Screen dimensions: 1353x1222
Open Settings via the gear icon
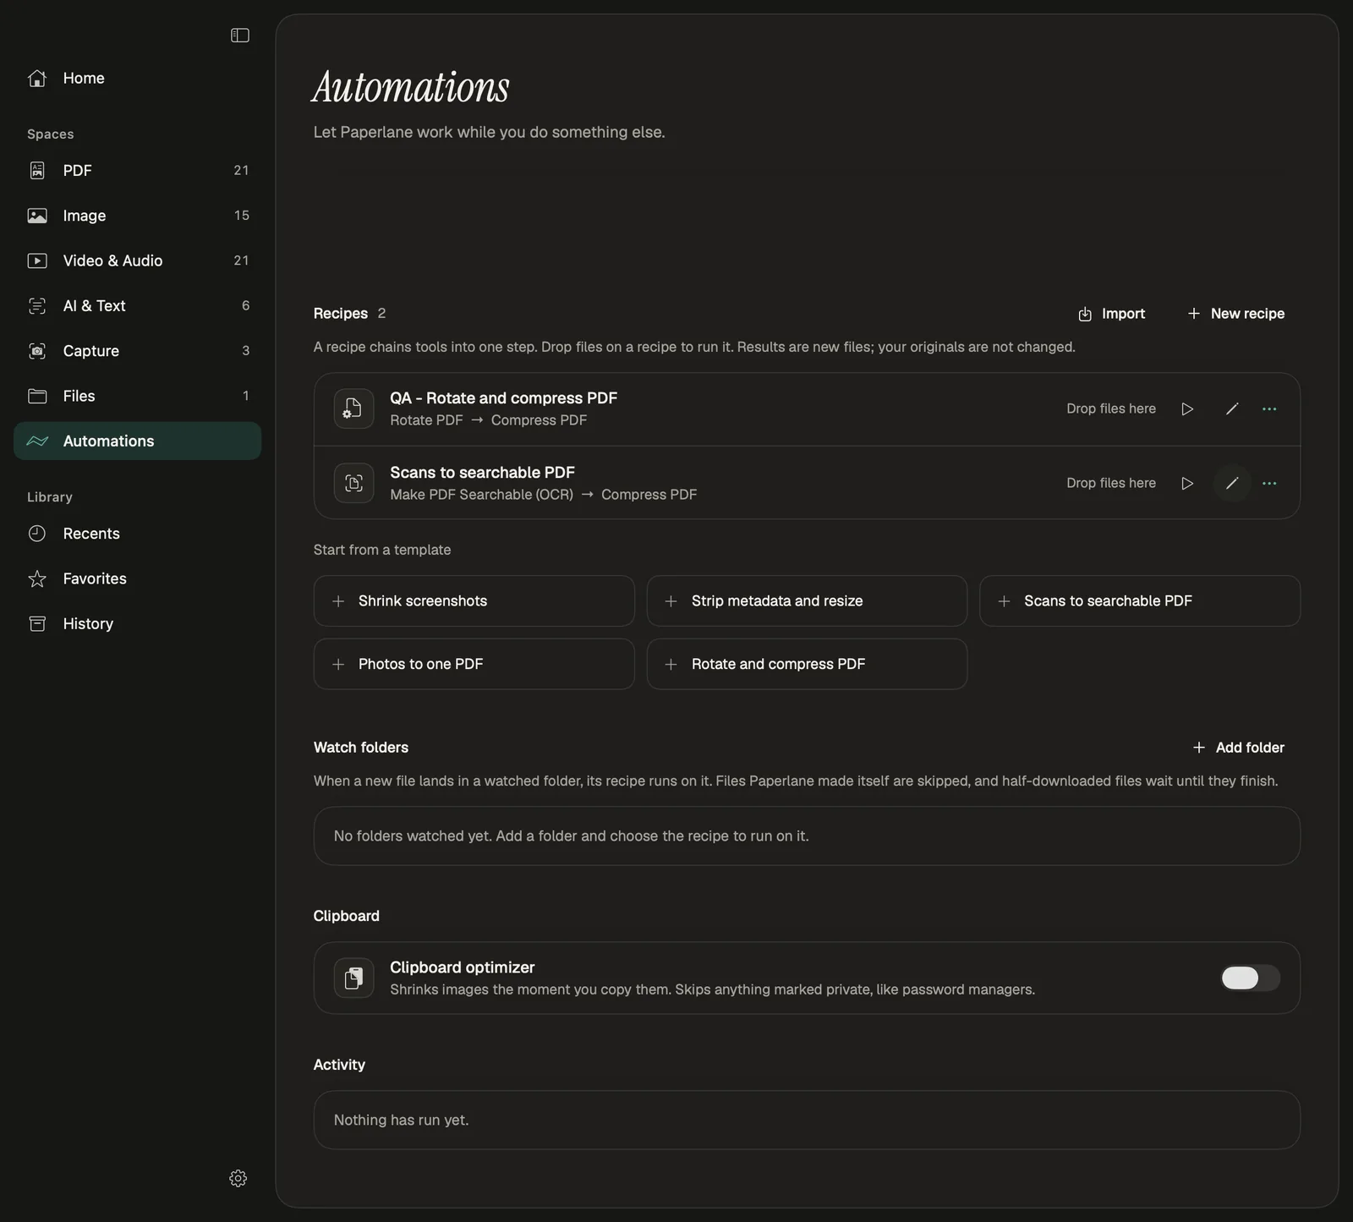238,1178
